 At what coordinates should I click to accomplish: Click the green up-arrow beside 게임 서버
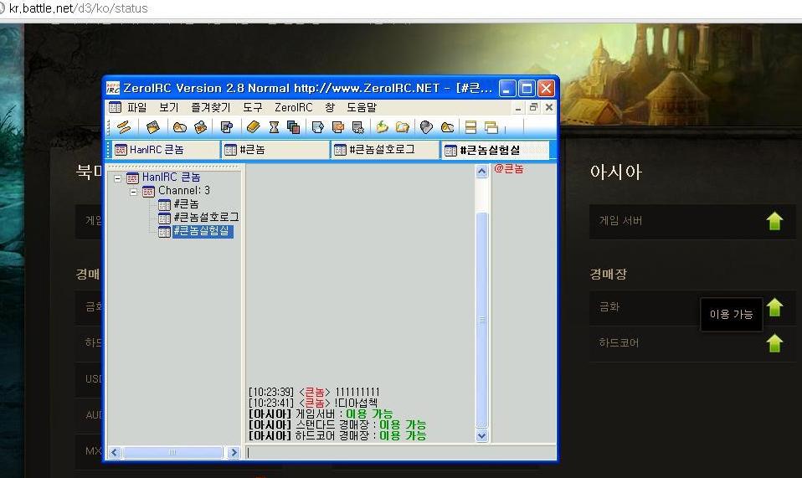click(775, 221)
